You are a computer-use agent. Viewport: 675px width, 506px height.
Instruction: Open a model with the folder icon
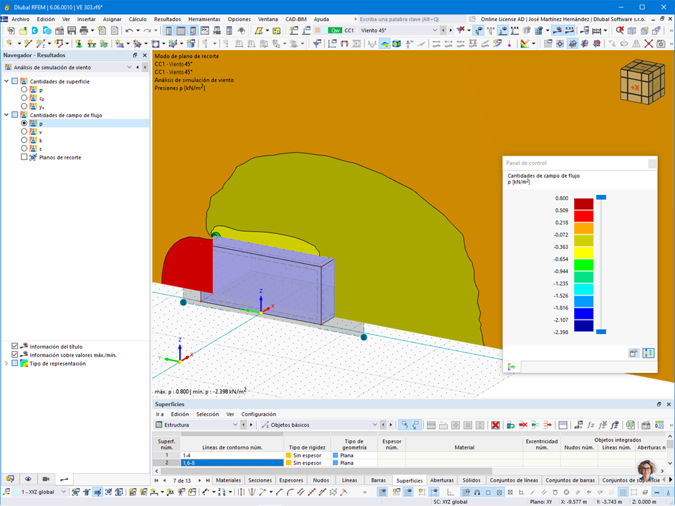[23, 30]
